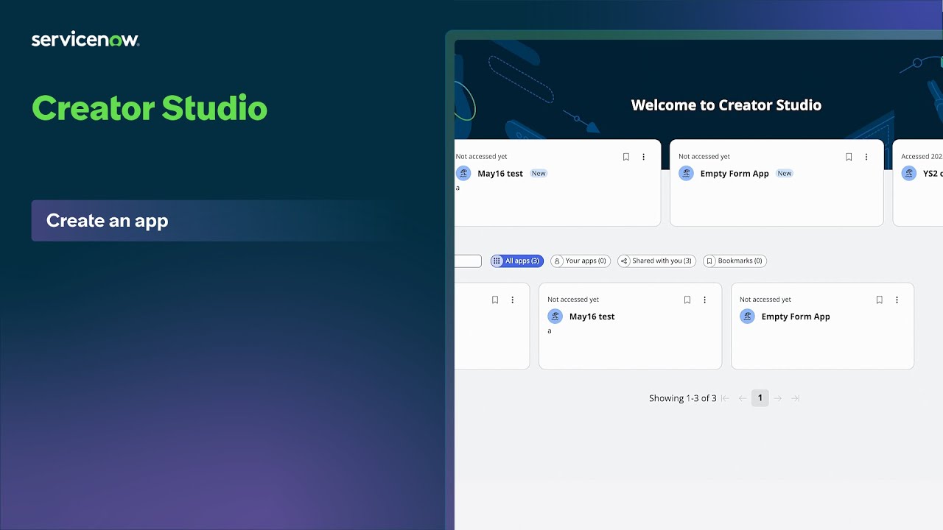Click the Create an app button
The height and width of the screenshot is (530, 943).
[x=107, y=221]
